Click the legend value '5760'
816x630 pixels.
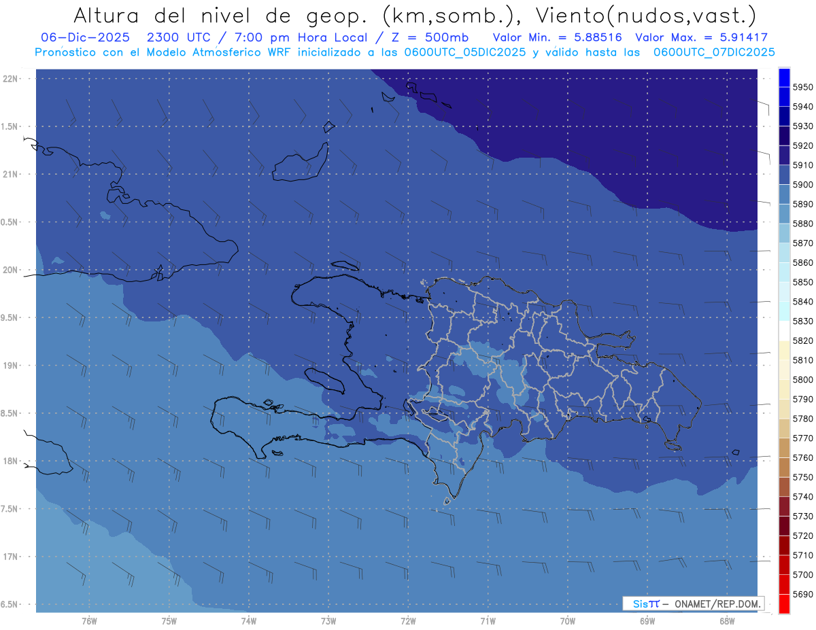coord(803,457)
